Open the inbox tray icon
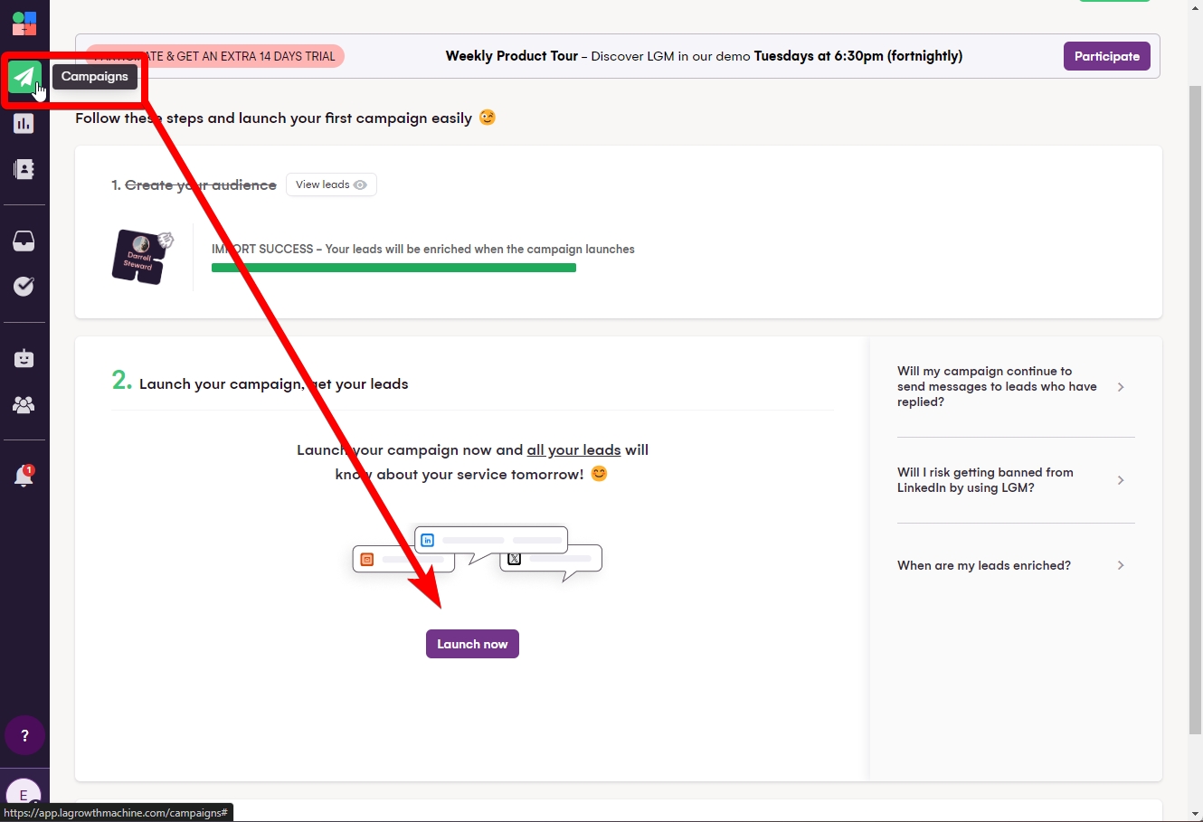This screenshot has height=822, width=1203. (x=24, y=241)
